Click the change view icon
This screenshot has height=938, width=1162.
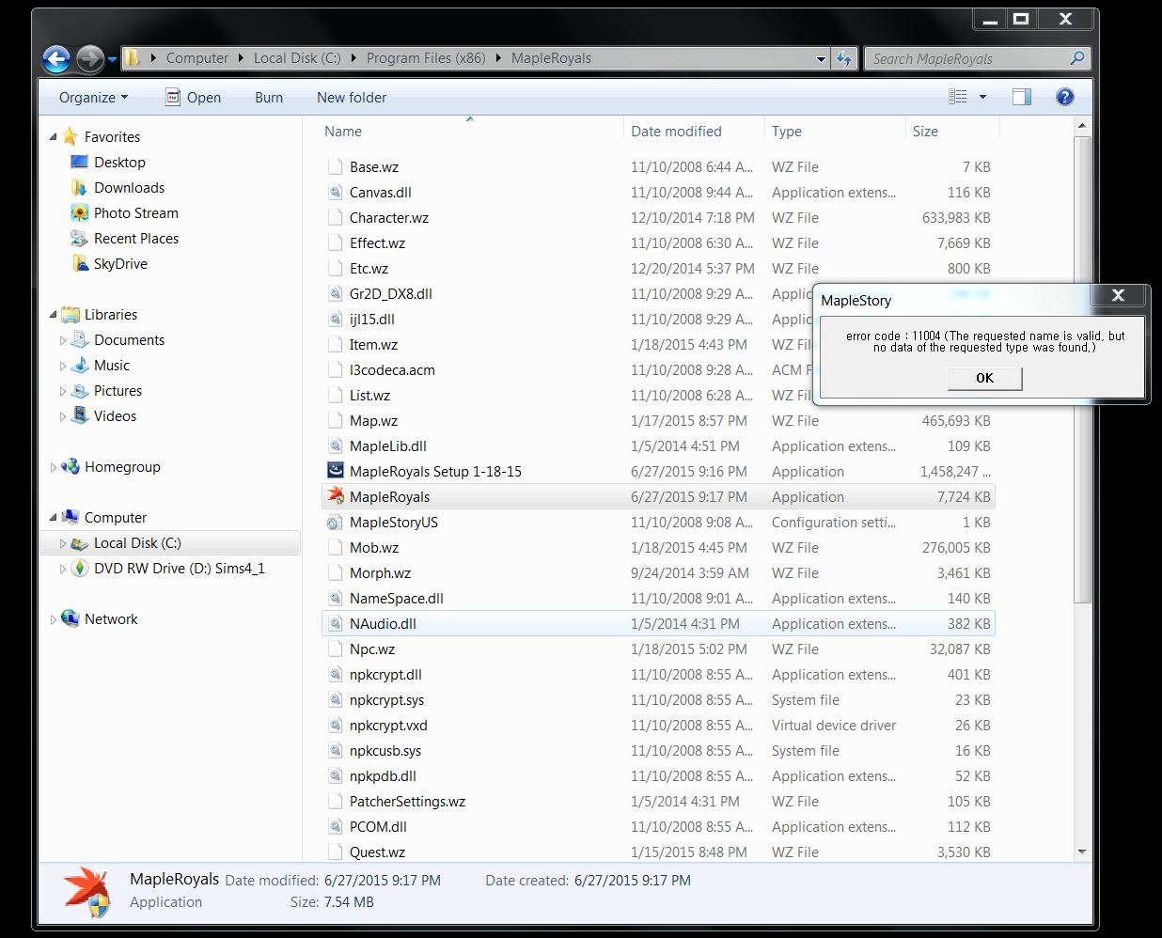click(x=957, y=97)
